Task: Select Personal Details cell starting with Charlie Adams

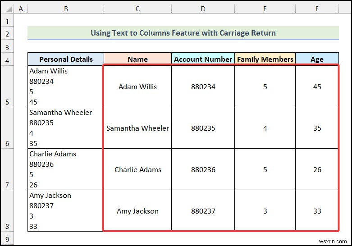Action: [x=66, y=169]
